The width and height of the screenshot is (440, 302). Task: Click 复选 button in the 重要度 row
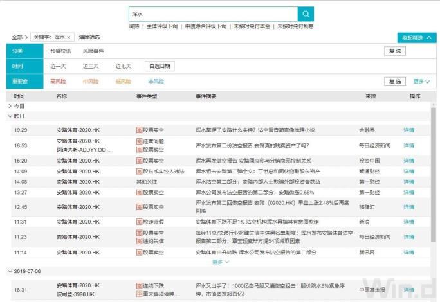395,82
